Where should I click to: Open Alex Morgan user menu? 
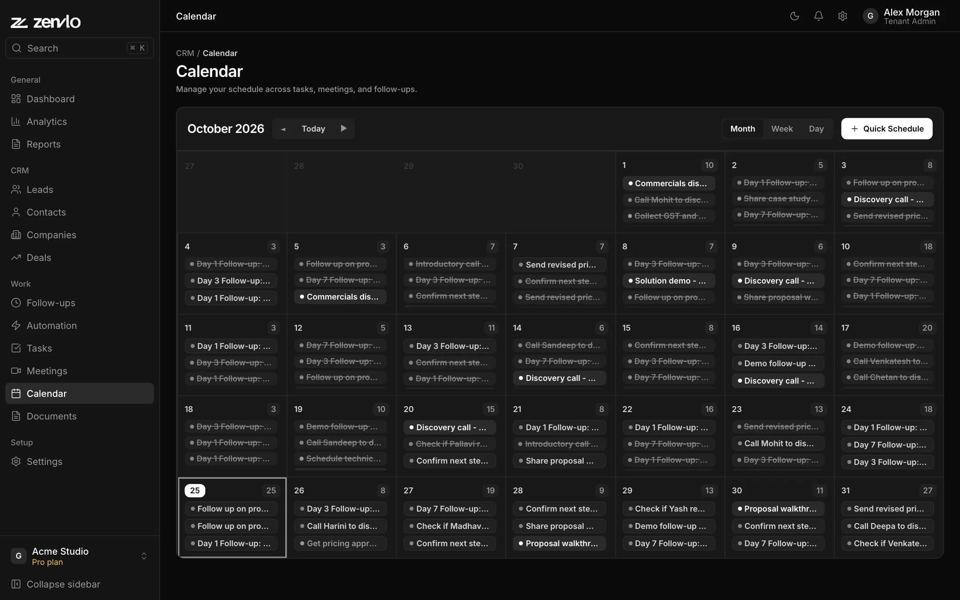click(902, 16)
